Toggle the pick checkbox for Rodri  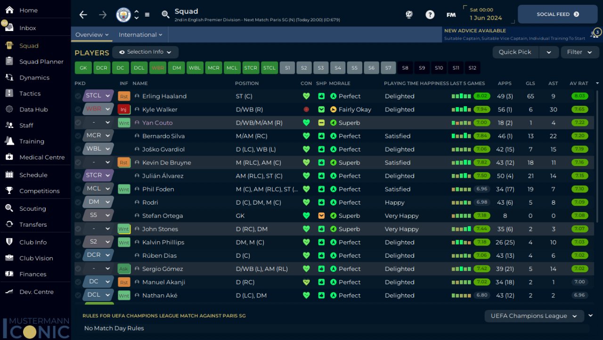click(x=78, y=203)
